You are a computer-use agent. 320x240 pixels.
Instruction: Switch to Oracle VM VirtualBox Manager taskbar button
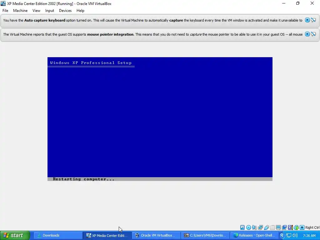pos(156,235)
